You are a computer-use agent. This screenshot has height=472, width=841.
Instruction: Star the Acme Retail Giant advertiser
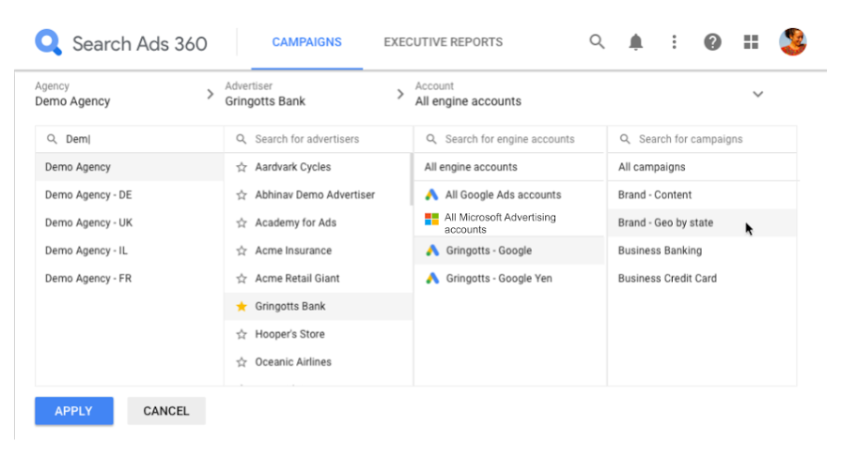point(241,279)
